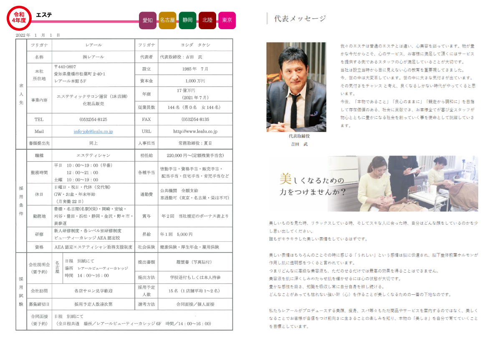Viewport: 497px width, 351px height.
Task: Click the 化粧品販売 line
Action: pyautogui.click(x=93, y=103)
